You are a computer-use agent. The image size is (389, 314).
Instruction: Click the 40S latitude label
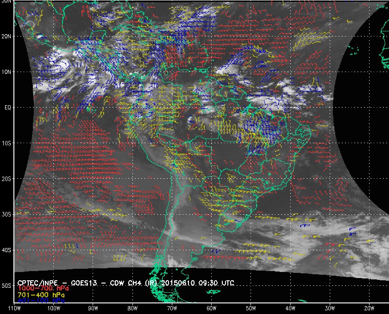[x=6, y=250]
